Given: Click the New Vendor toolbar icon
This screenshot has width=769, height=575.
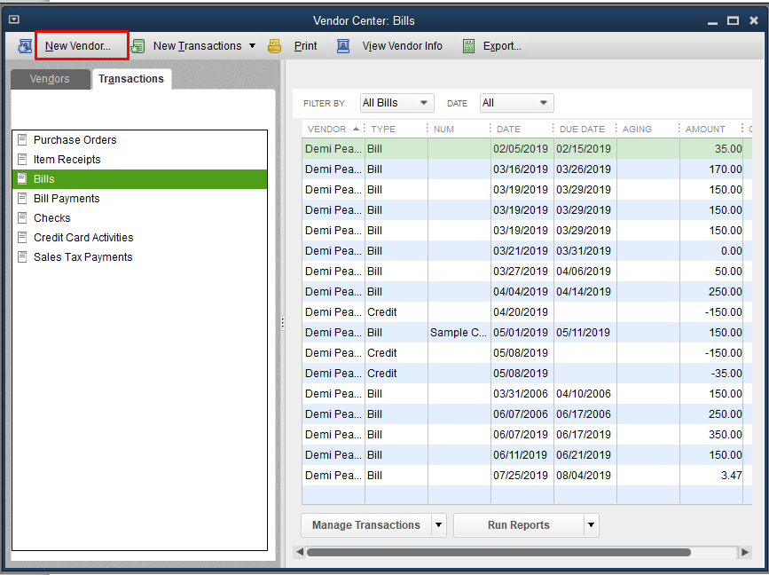Looking at the screenshot, I should tap(25, 46).
